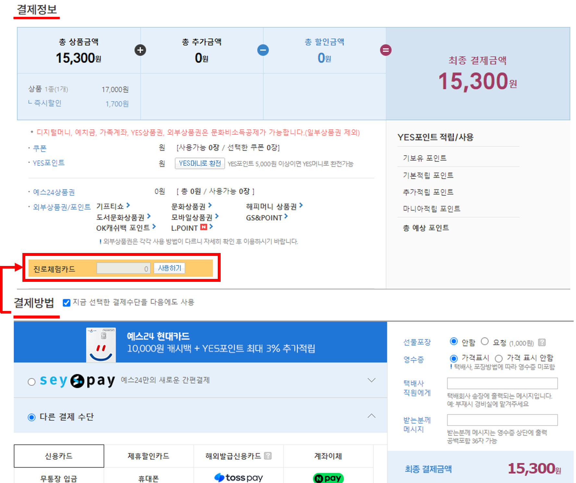Click the 쿠폰 link
The image size is (576, 483).
point(40,148)
